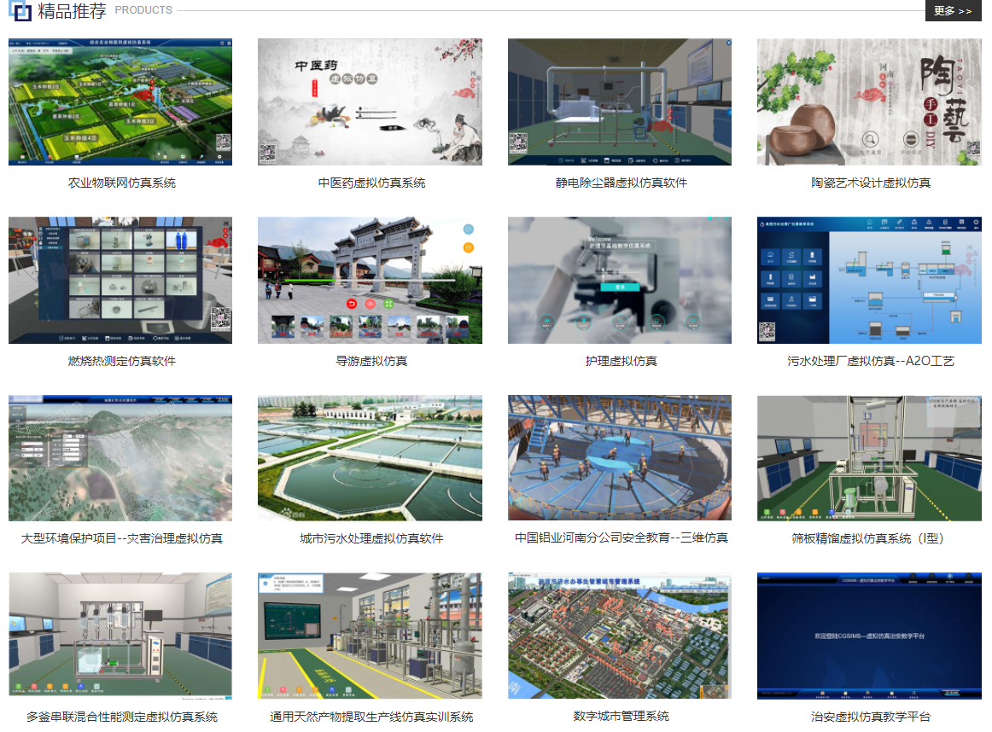View the 数字城市管理系统 map thumbnail
The image size is (992, 732).
(x=619, y=636)
